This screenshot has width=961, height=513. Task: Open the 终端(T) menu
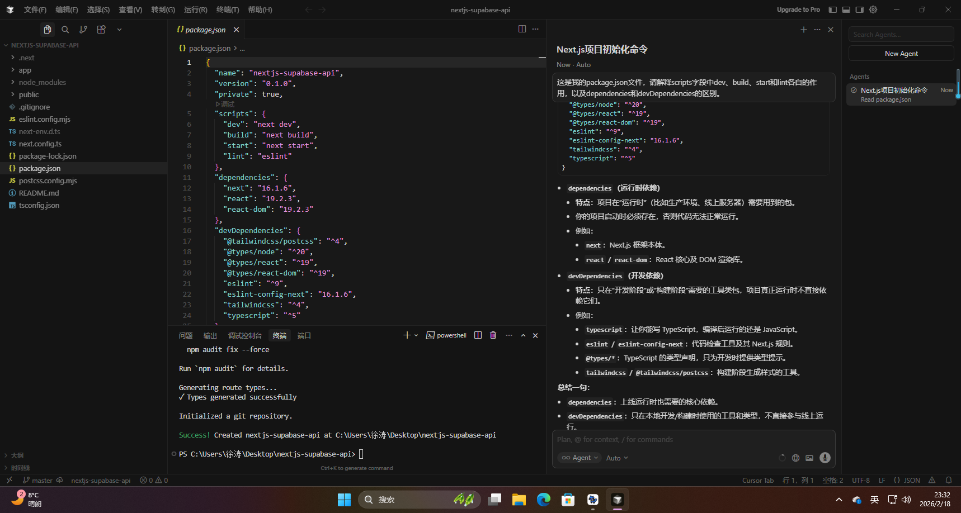[x=228, y=9]
